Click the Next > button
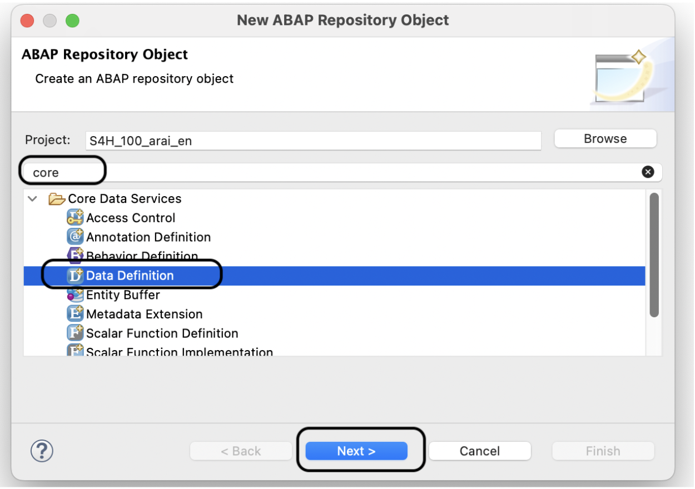The width and height of the screenshot is (695, 489). click(356, 451)
